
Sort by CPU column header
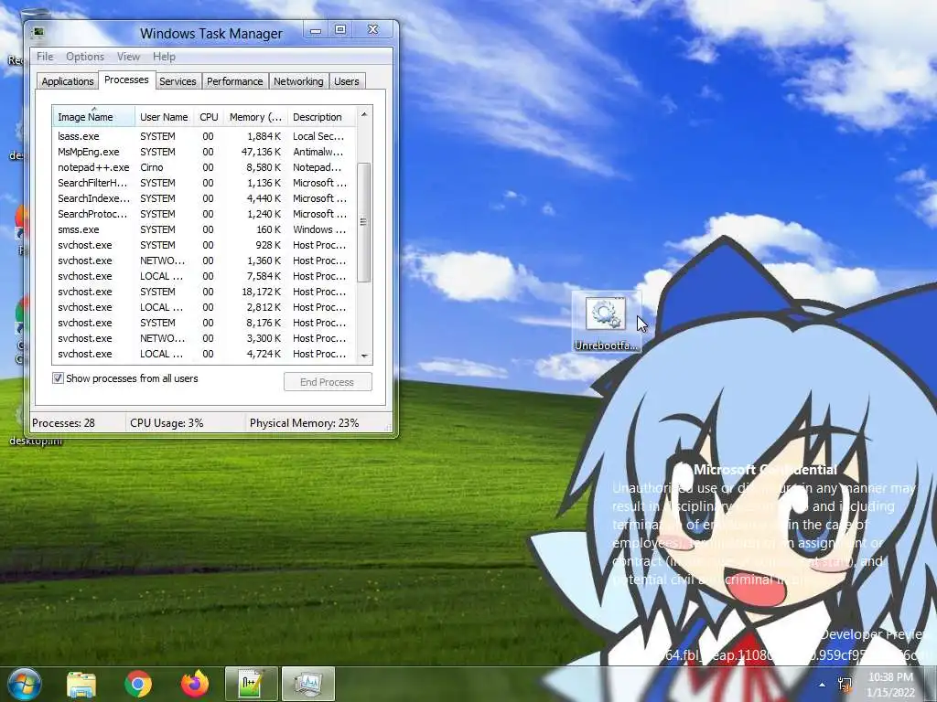point(209,117)
